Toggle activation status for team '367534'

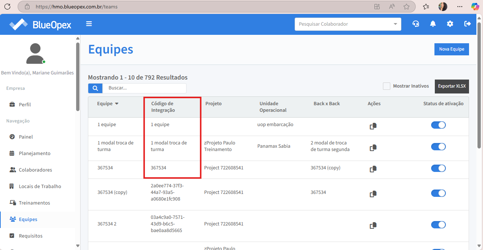438,168
